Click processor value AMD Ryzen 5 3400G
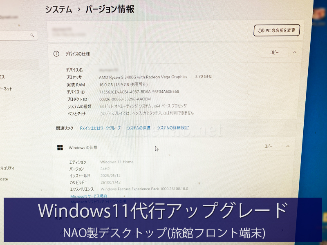 143,77
